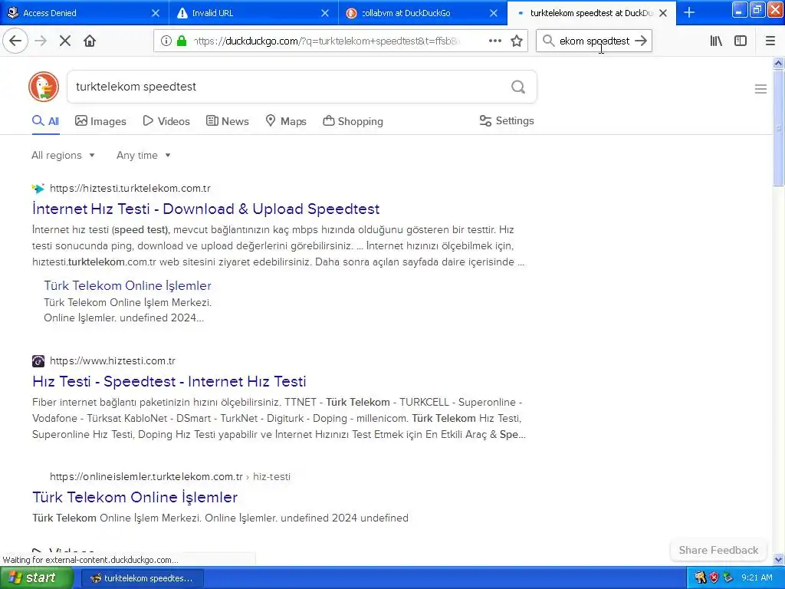Click the Share Feedback button

pyautogui.click(x=718, y=550)
